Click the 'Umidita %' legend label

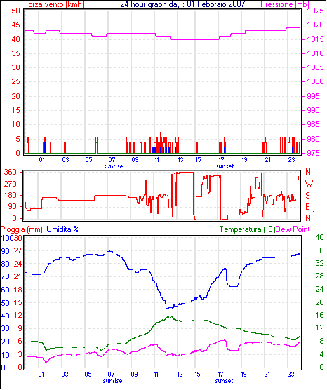tap(62, 229)
